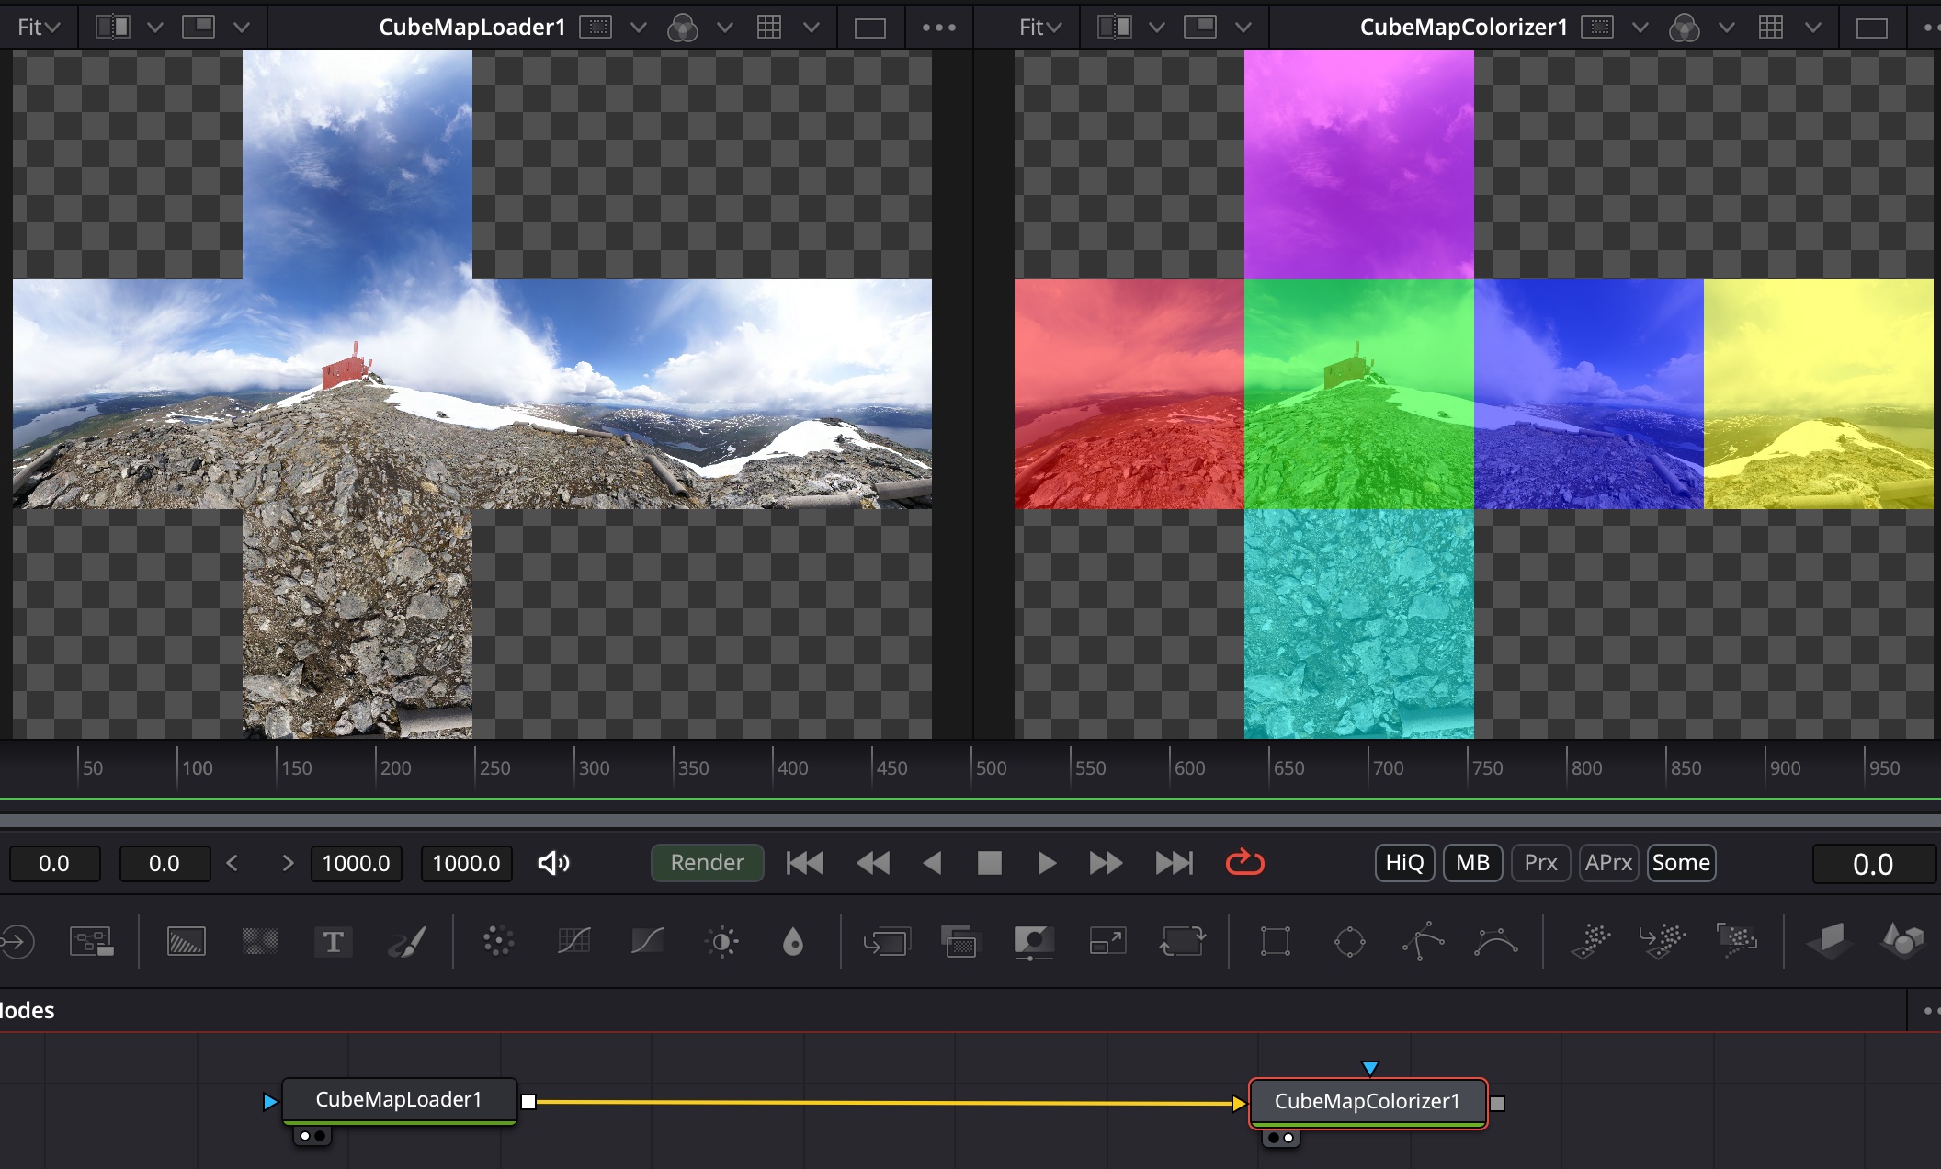This screenshot has height=1169, width=1941.
Task: Click region of interest icon in CubeMapLoader1 viewer
Action: (596, 27)
